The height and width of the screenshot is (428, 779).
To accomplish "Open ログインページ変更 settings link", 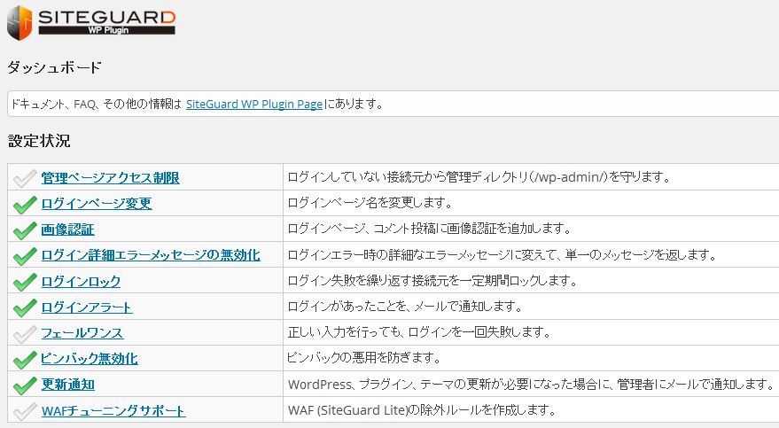I will (97, 204).
